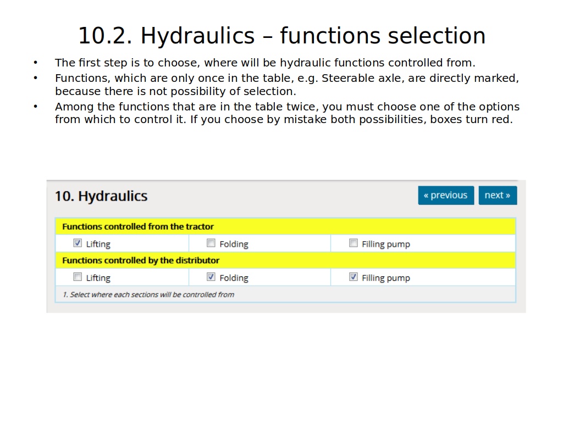This screenshot has height=422, width=563.
Task: Uncheck the distributor-controlled Folding checkbox
Action: [x=211, y=277]
